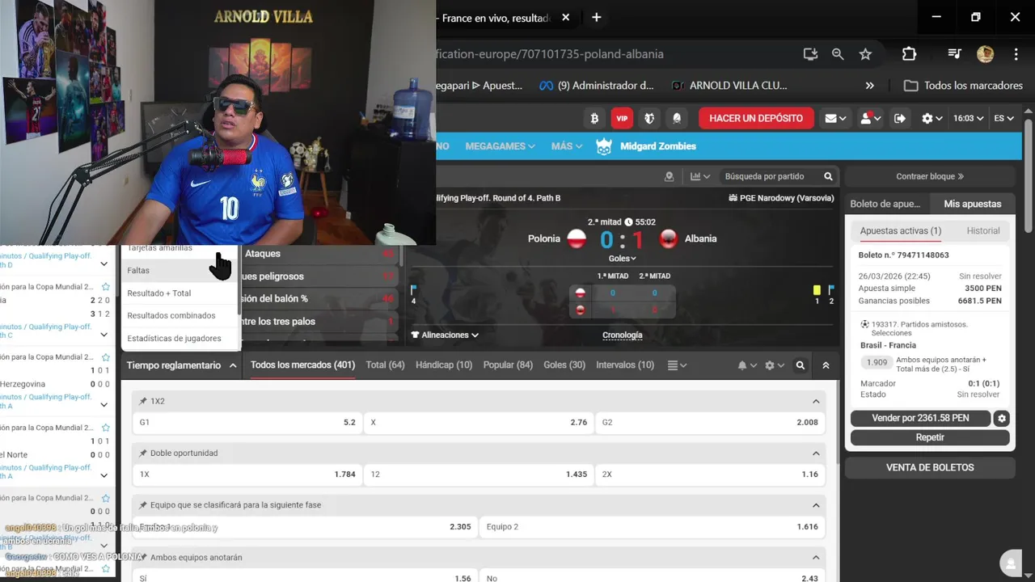Pin the Ambos equipos anotarán market
This screenshot has height=582, width=1035.
pyautogui.click(x=143, y=558)
